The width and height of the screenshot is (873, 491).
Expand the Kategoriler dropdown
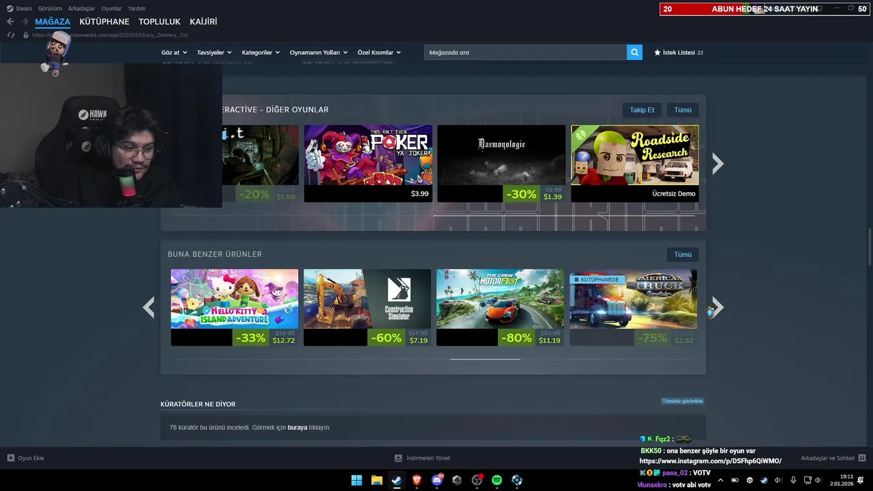point(261,53)
